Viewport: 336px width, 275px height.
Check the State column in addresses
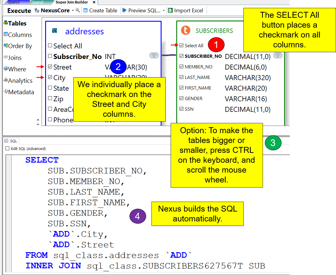(x=50, y=88)
